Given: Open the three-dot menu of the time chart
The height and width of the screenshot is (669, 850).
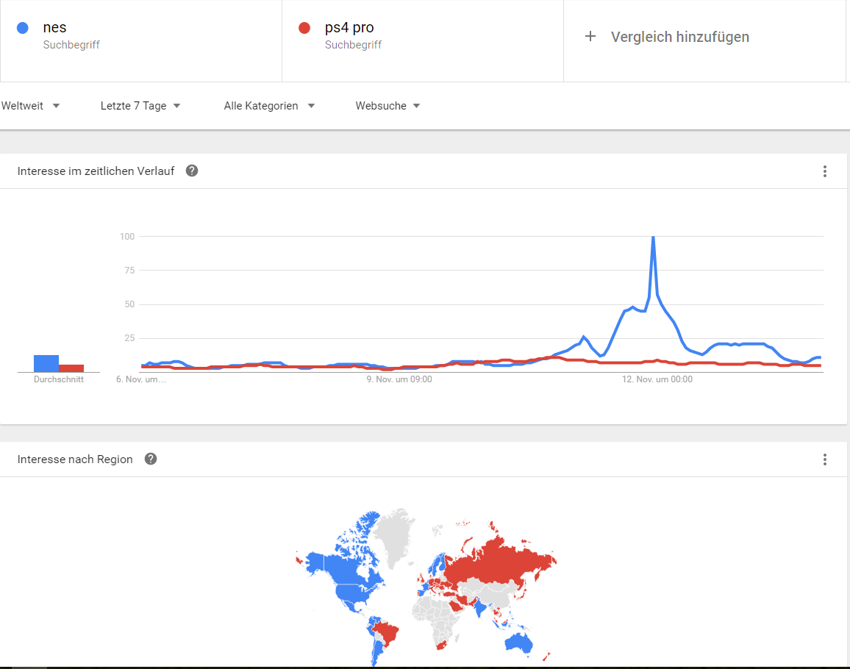Looking at the screenshot, I should [824, 171].
